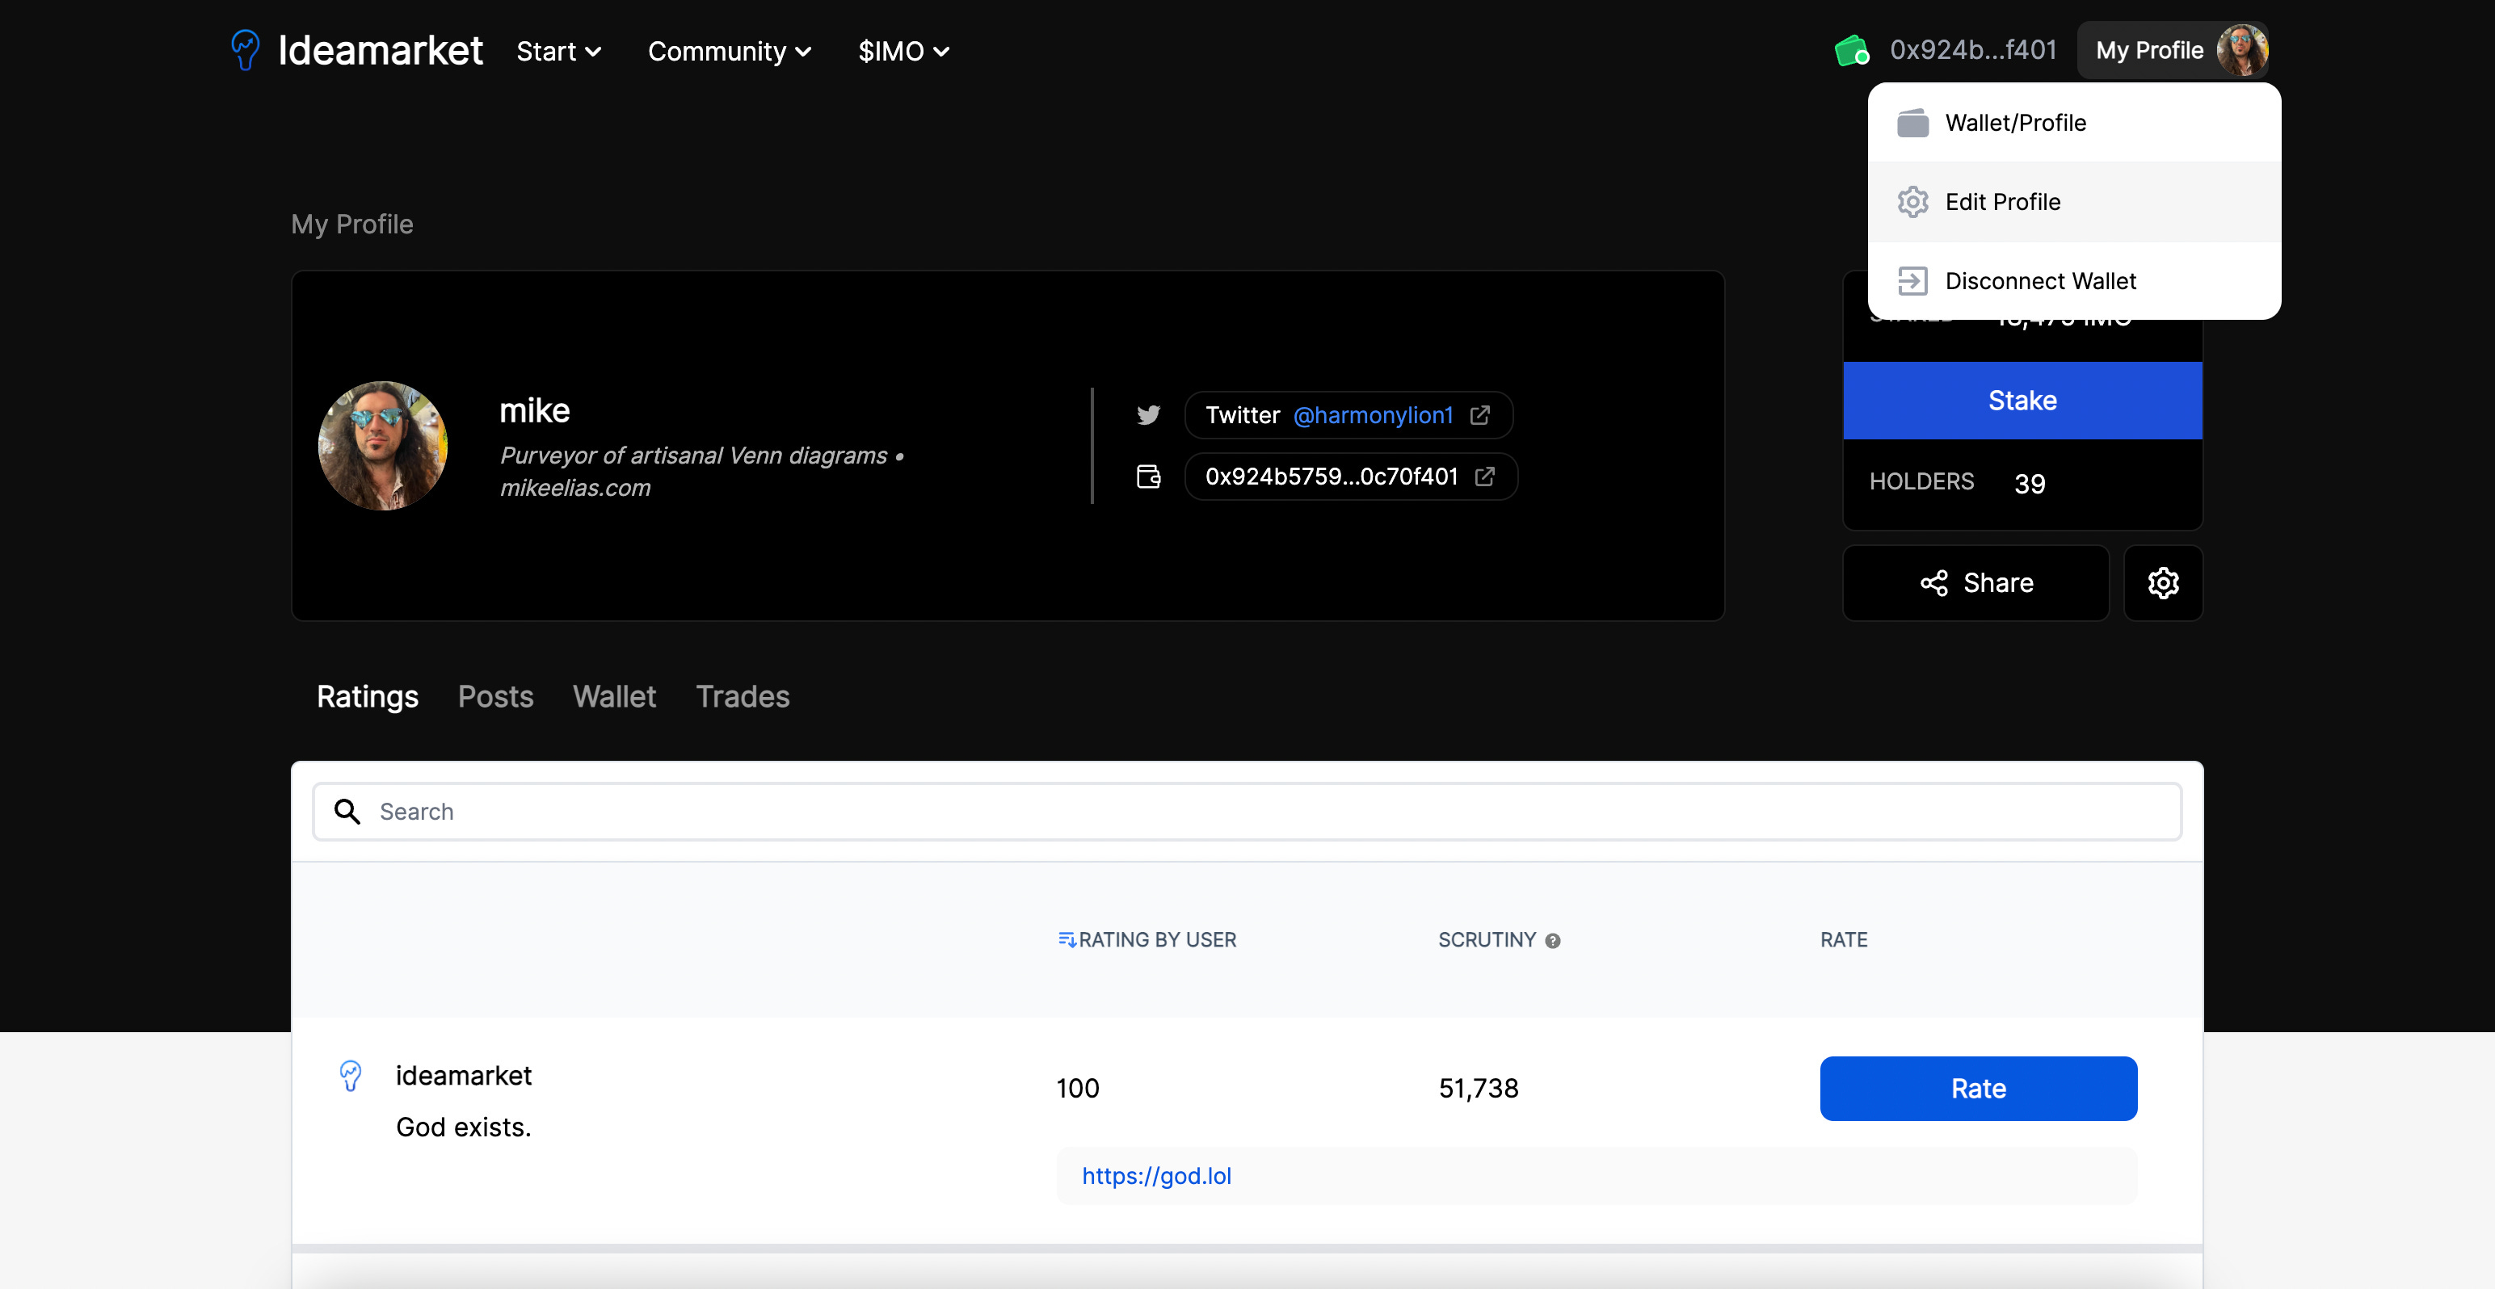This screenshot has width=2495, height=1289.
Task: Open the https://god.lol link
Action: click(x=1156, y=1176)
